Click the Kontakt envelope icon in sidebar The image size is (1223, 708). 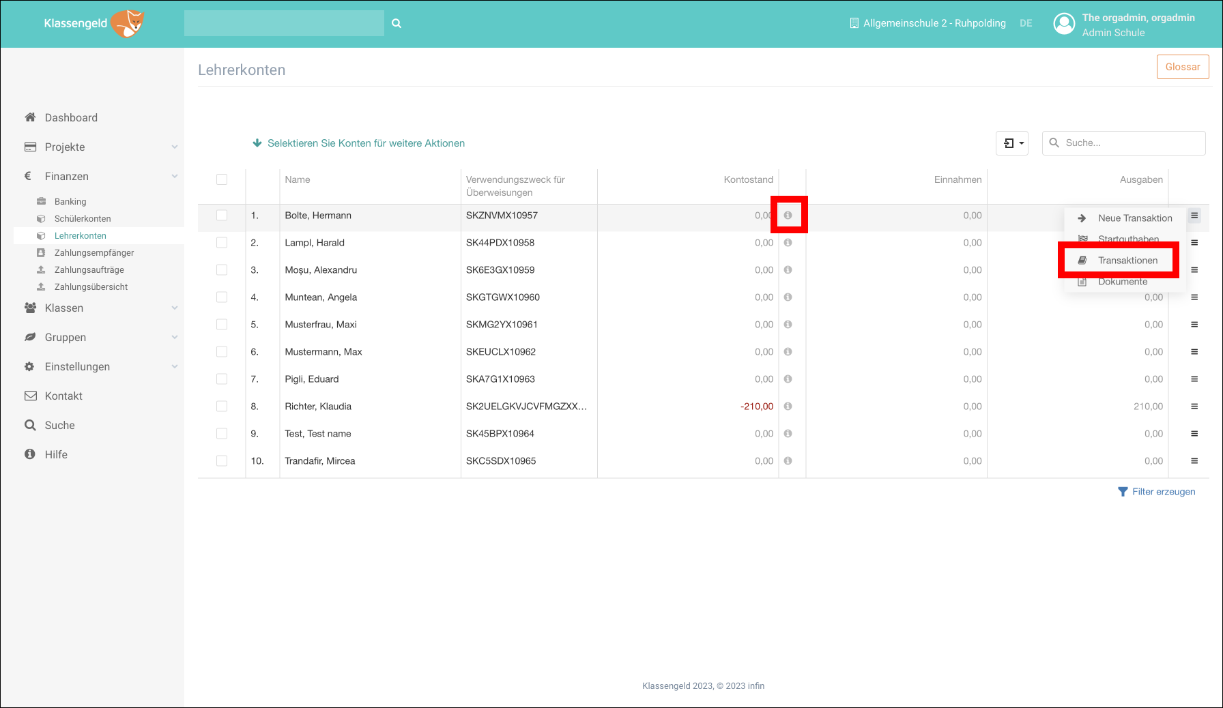tap(30, 396)
